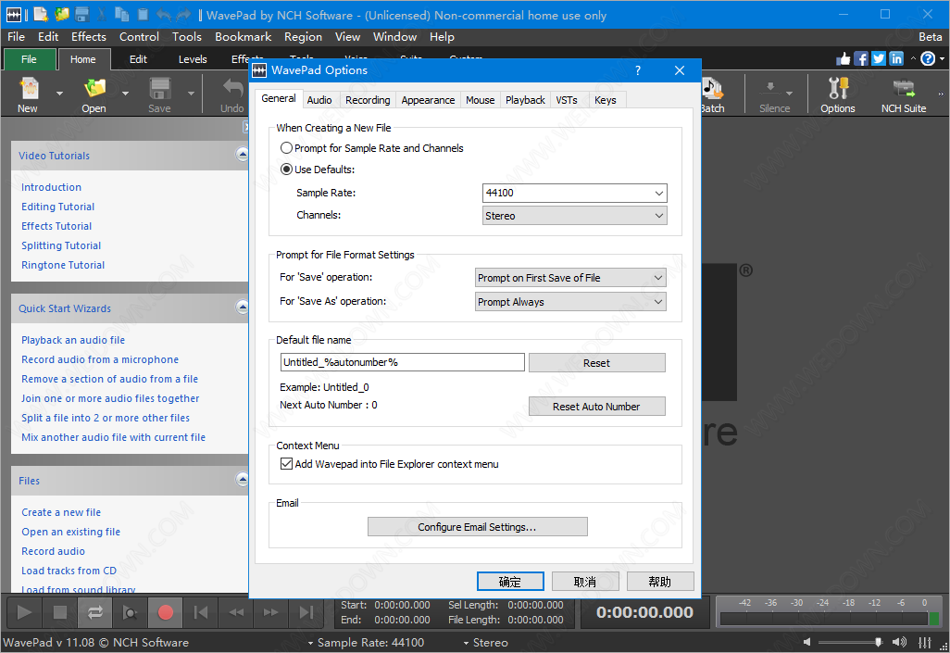Share on LinkedIn via the toolbar icon

pos(896,58)
